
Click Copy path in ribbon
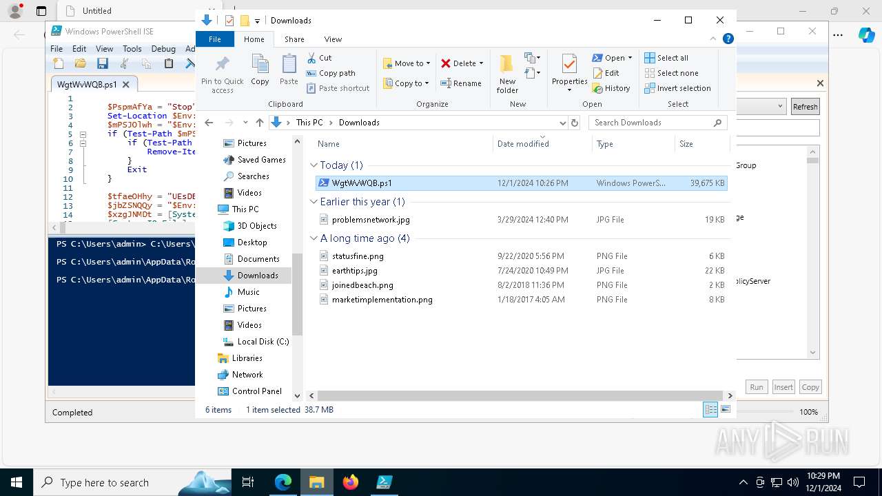click(x=331, y=73)
